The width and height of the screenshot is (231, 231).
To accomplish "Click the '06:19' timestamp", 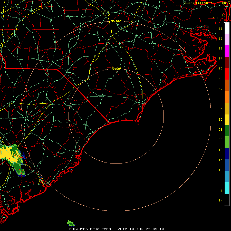I will (158, 229).
